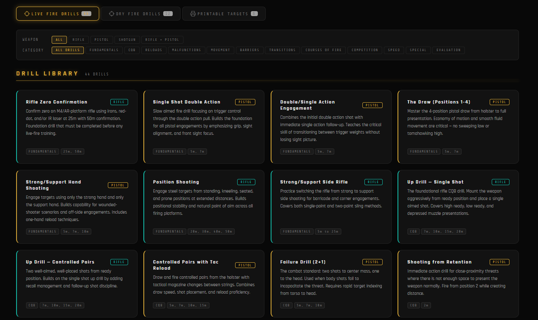
Task: Click RIFLE badge on Up Drill — Single Shot
Action: [x=500, y=182]
